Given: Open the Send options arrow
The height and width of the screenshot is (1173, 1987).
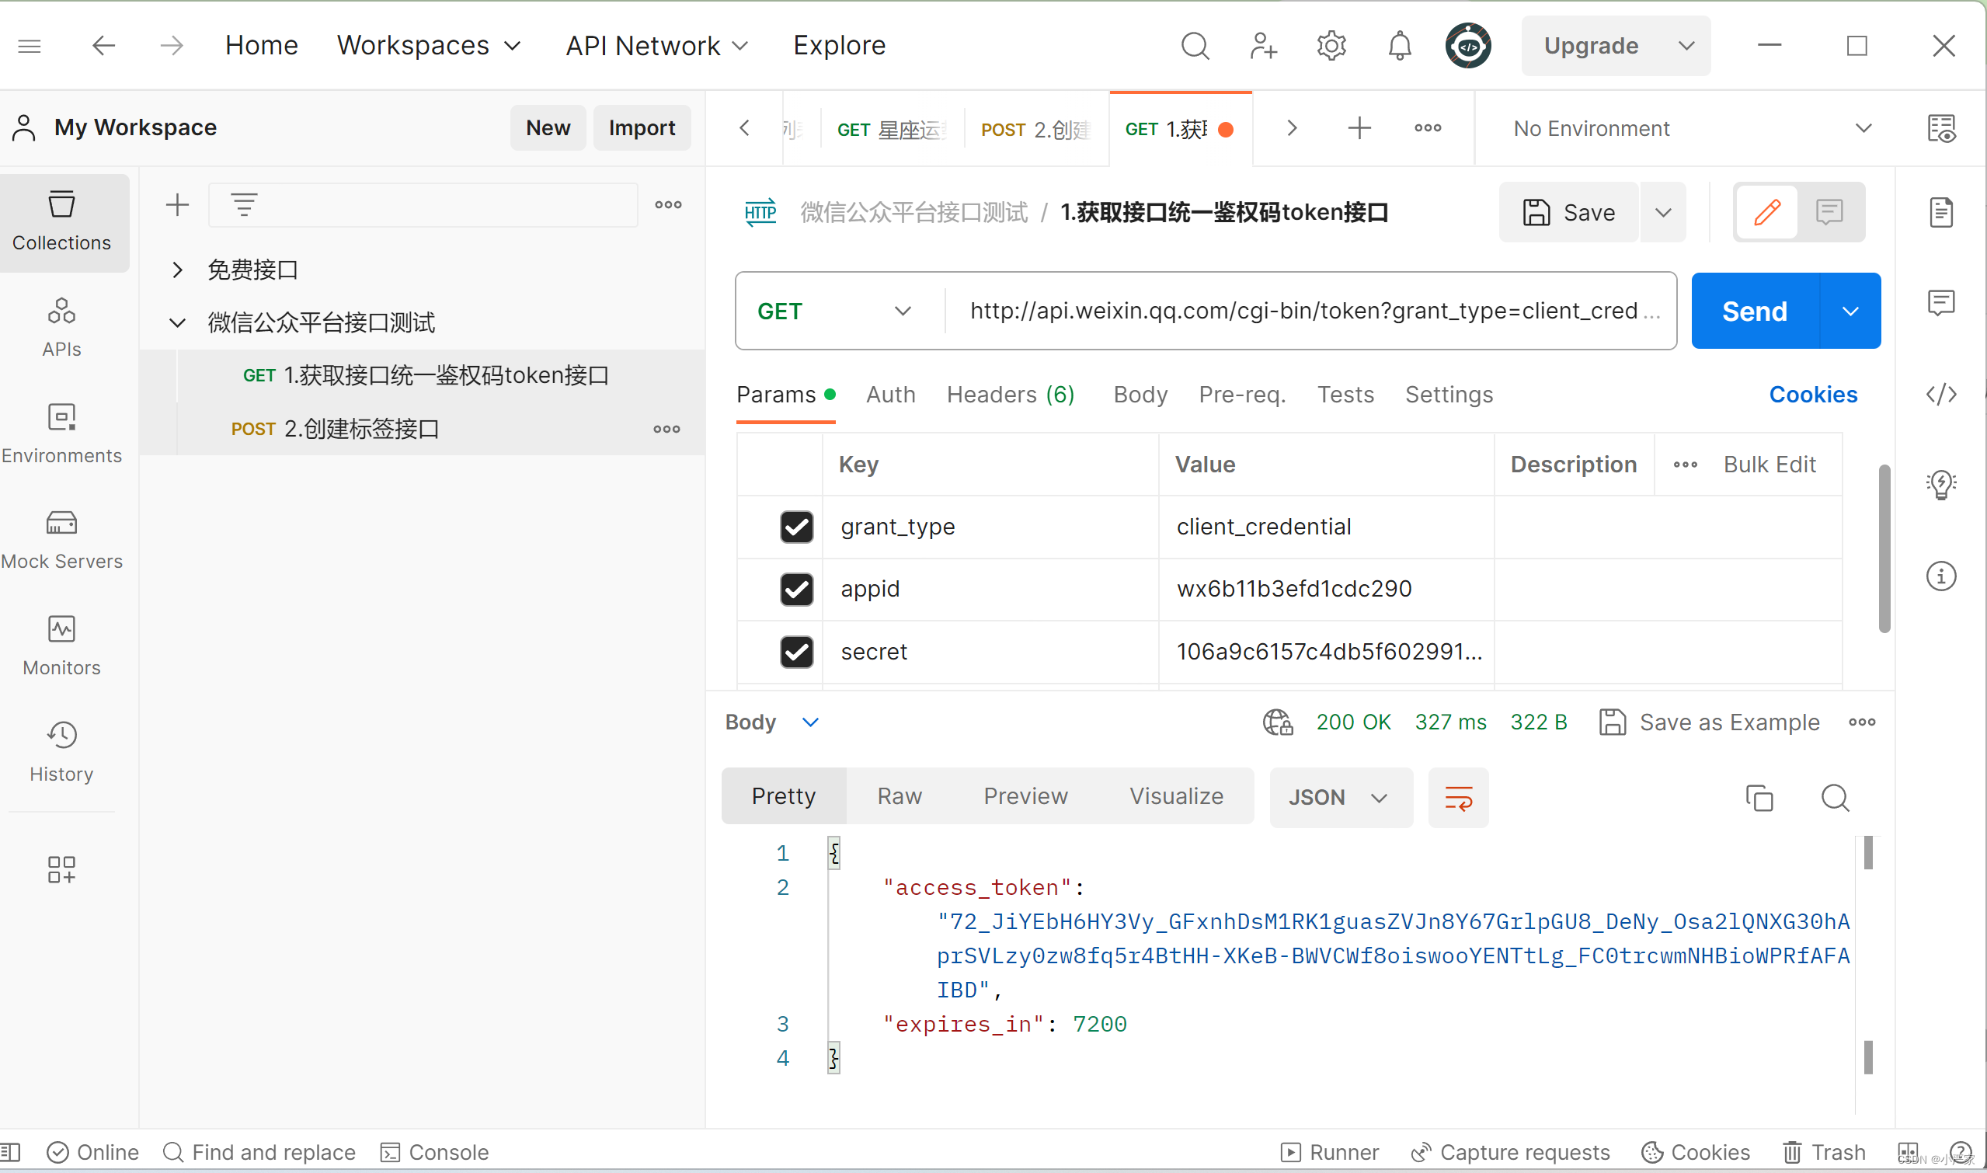Looking at the screenshot, I should point(1850,311).
